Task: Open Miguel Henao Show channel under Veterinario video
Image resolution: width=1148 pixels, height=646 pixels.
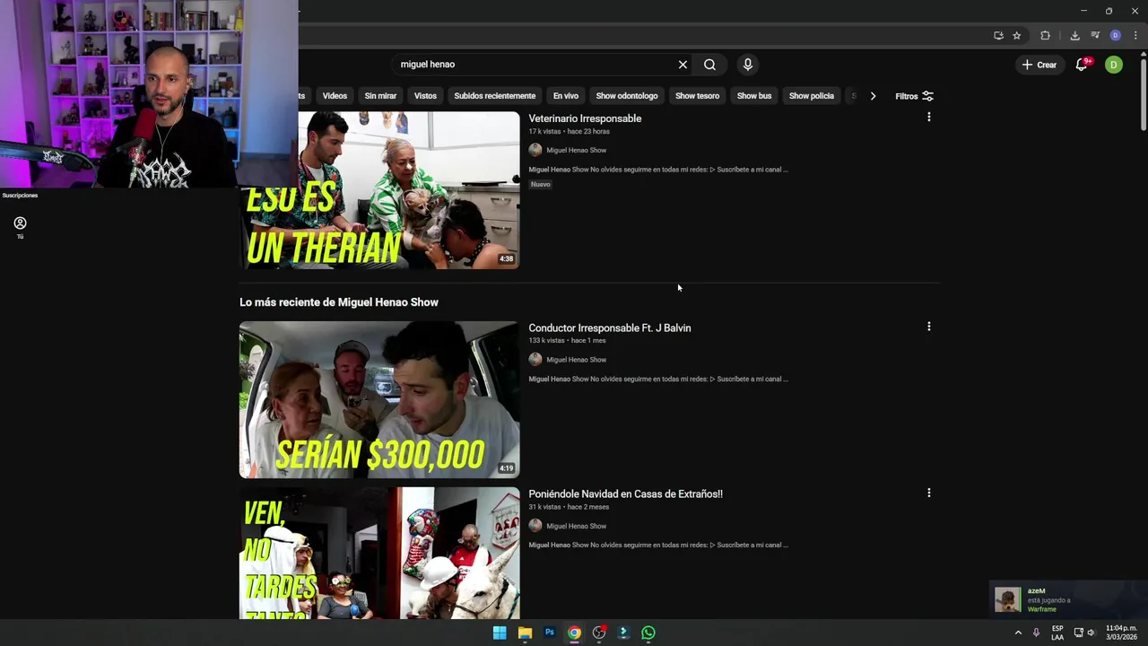Action: [x=576, y=151]
